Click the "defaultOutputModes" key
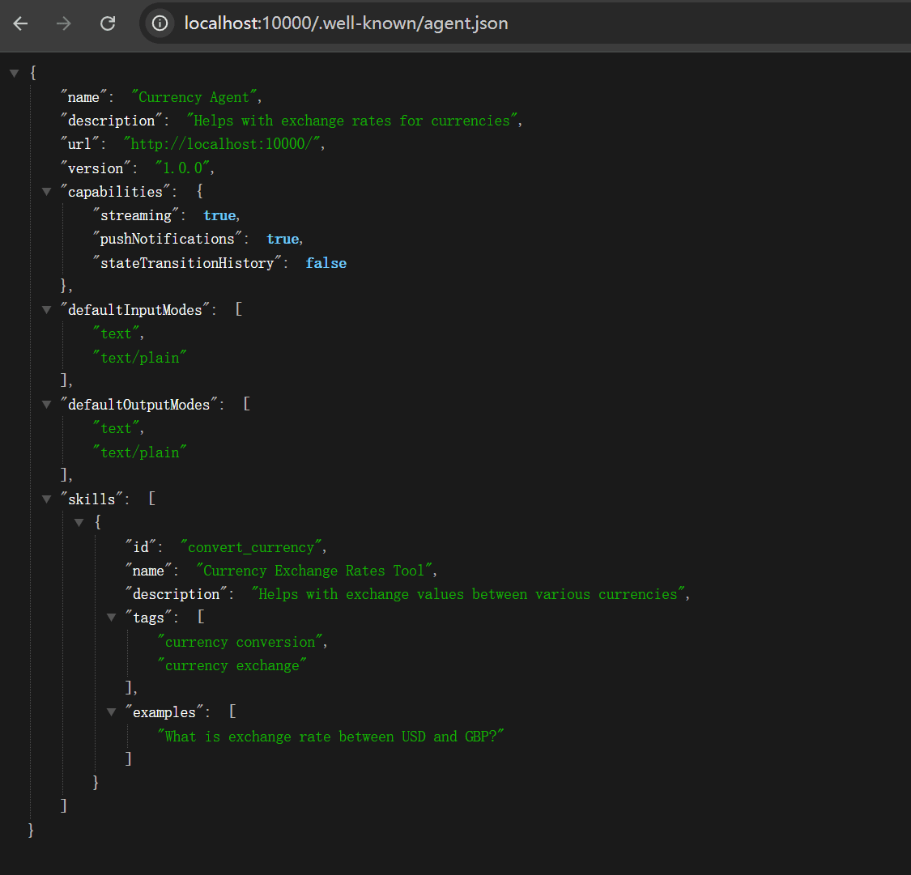This screenshot has height=875, width=911. (x=138, y=405)
